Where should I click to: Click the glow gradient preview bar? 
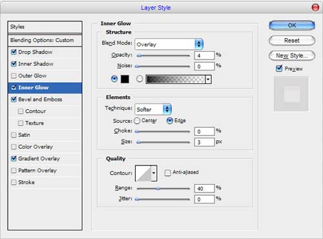click(176, 79)
